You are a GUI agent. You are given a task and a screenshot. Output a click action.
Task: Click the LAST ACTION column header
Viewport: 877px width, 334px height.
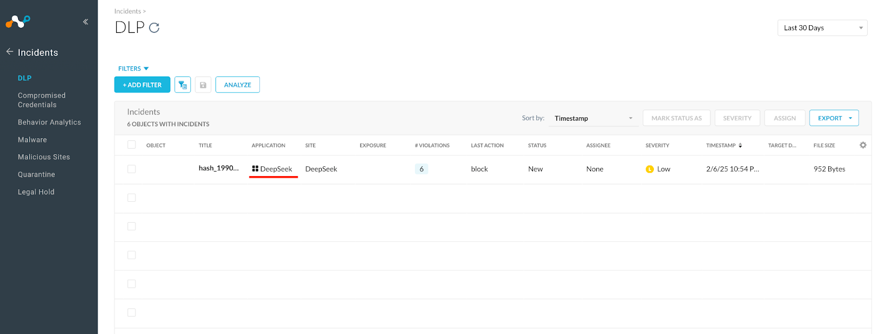(487, 145)
